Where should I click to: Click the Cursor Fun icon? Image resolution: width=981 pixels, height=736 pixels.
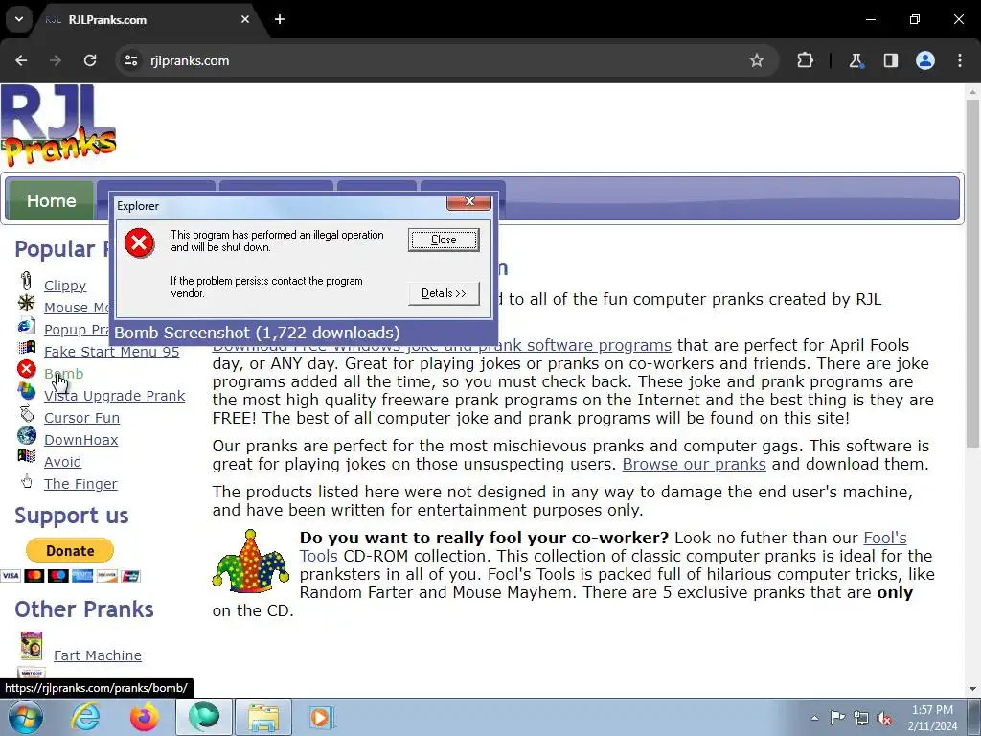click(26, 413)
